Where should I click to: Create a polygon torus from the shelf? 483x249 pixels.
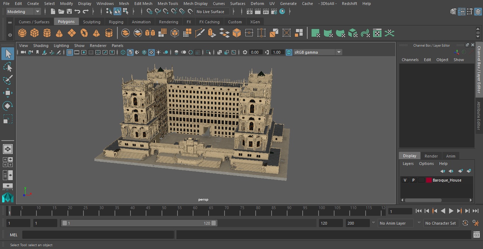tap(84, 33)
